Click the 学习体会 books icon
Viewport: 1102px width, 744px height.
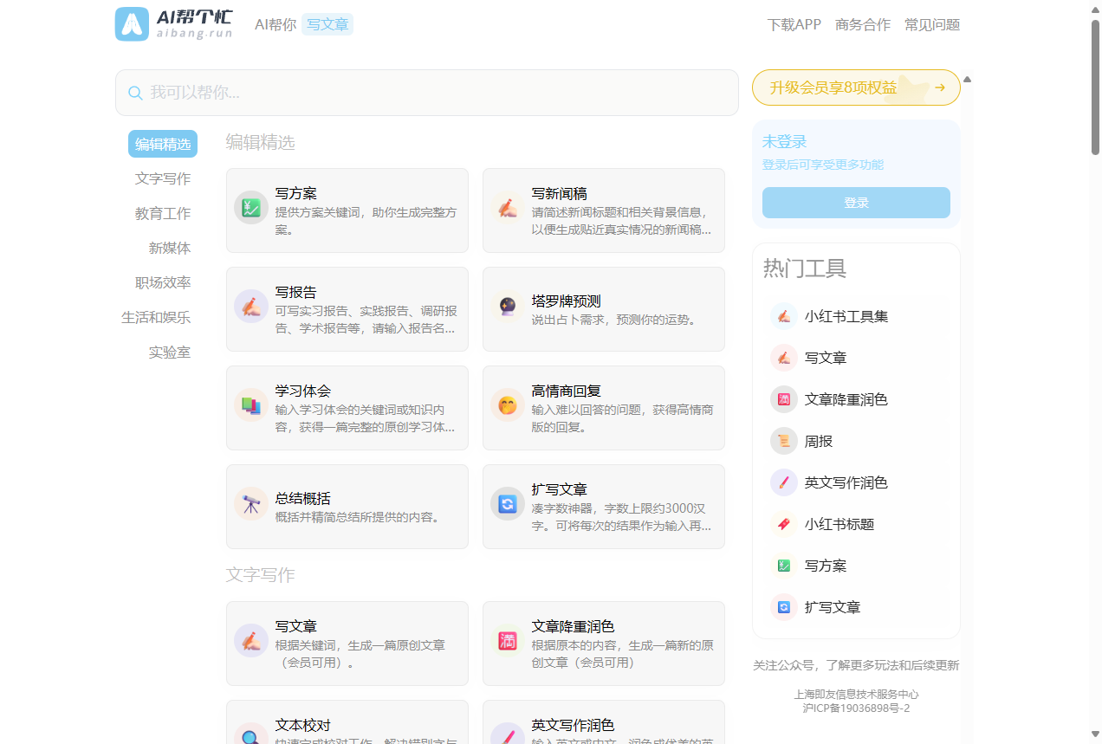click(250, 404)
